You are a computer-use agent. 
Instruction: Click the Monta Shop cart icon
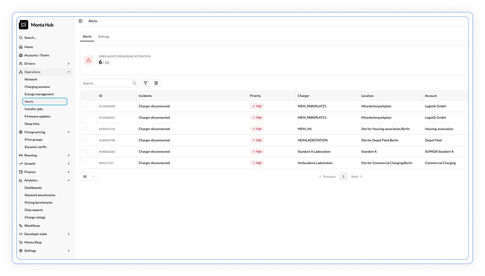[x=21, y=242]
